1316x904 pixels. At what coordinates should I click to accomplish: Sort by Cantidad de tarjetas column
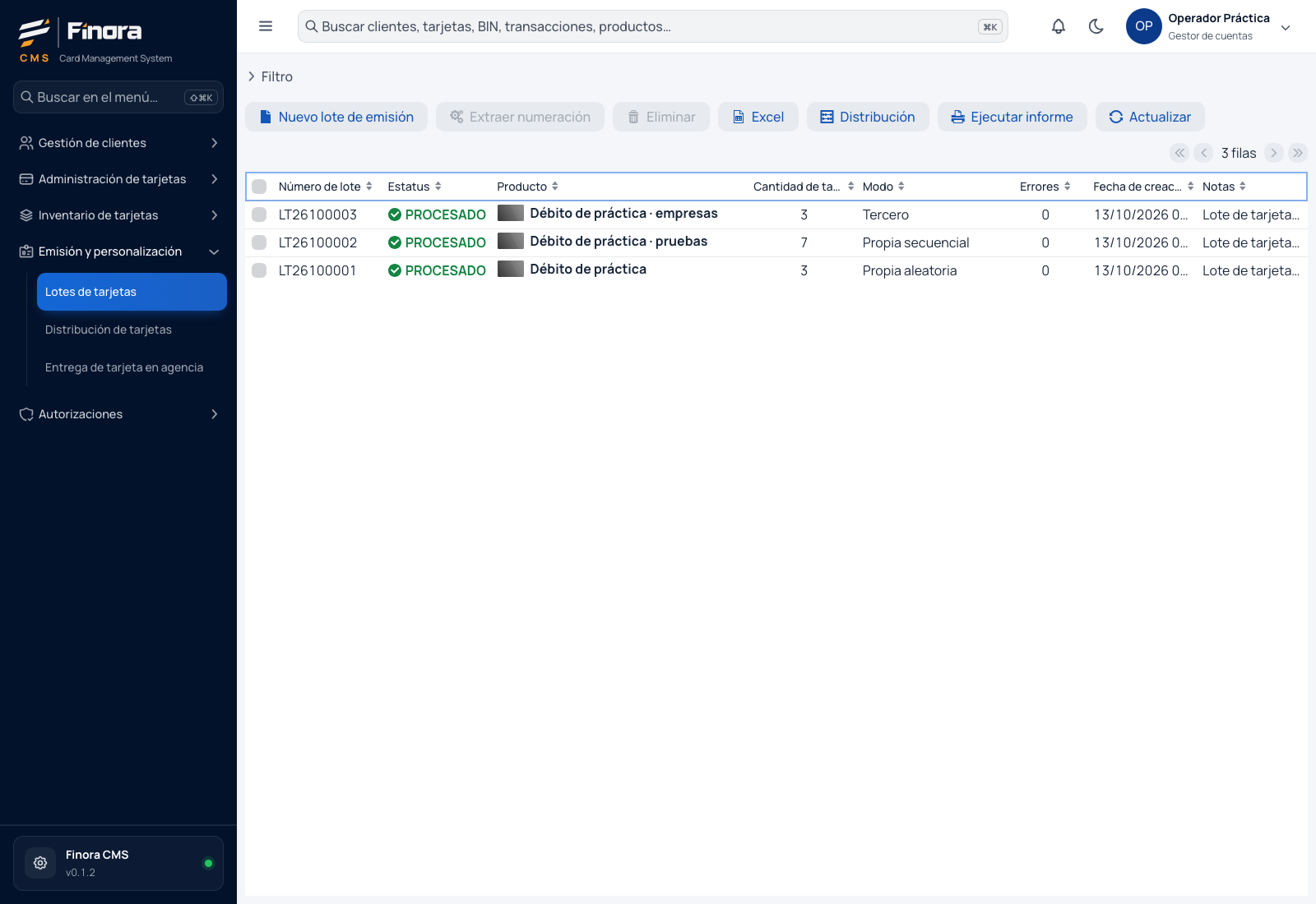tap(804, 187)
